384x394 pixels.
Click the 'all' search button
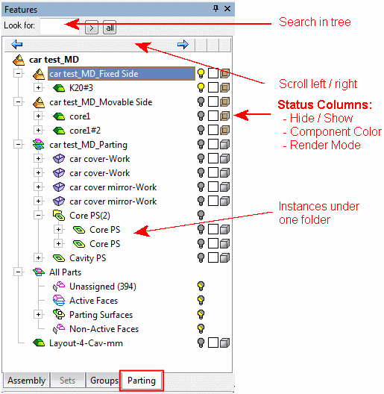(110, 28)
